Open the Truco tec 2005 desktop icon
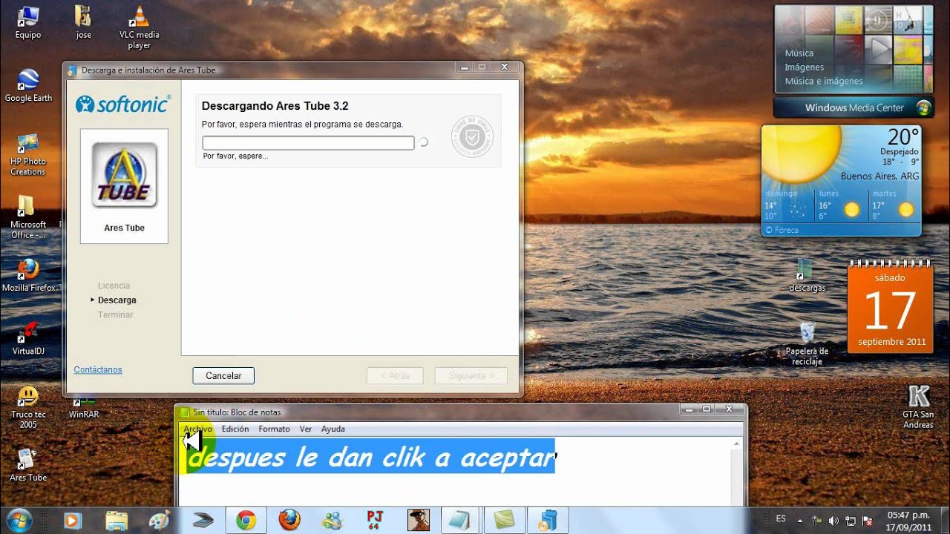Viewport: 950px width, 534px height. click(28, 407)
